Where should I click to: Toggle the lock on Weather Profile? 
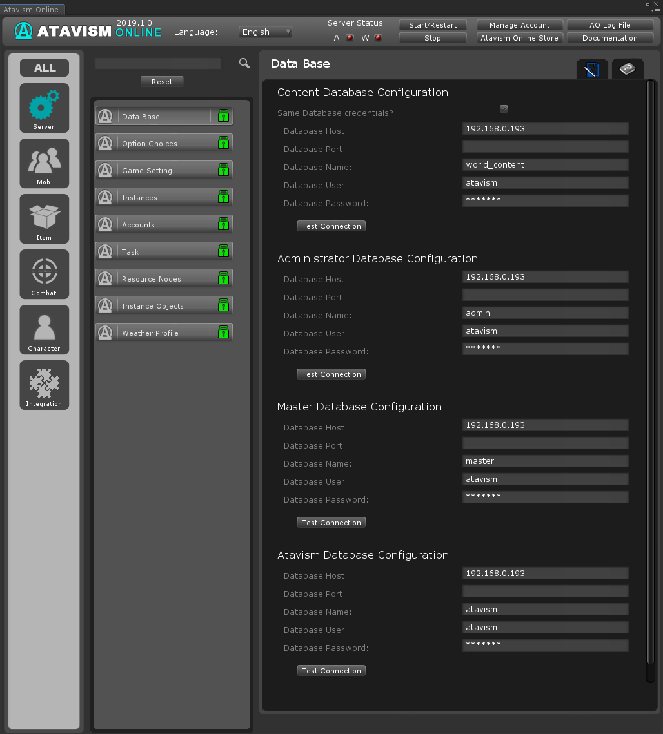(223, 333)
